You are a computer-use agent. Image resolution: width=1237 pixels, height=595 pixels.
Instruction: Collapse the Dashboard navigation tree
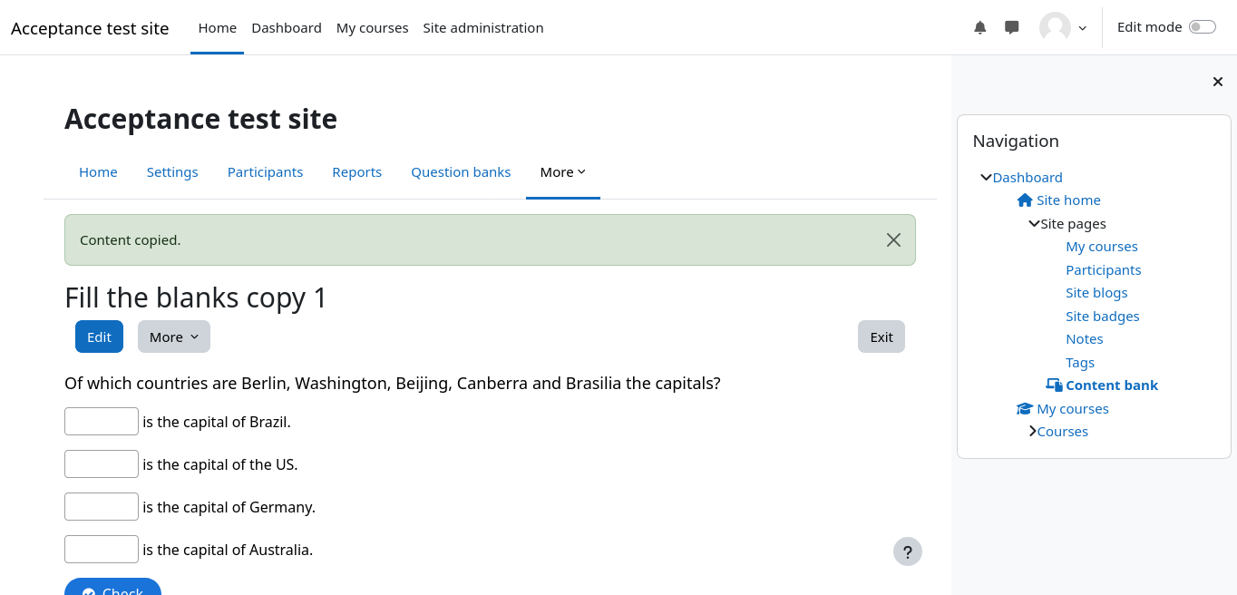coord(986,178)
